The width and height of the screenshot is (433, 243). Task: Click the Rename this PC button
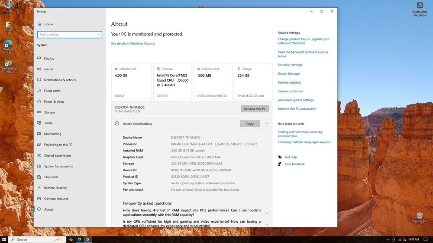[255, 109]
